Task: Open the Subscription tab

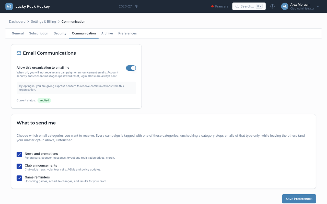Action: [39, 33]
